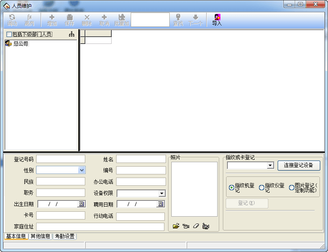Click the first empty grid row cell
The width and height of the screenshot is (328, 252).
(x=98, y=40)
